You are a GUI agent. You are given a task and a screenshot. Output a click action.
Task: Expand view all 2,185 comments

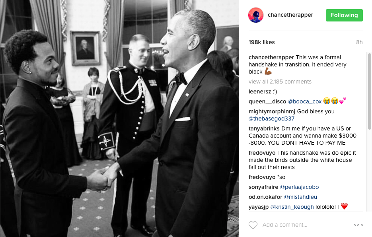coord(280,82)
